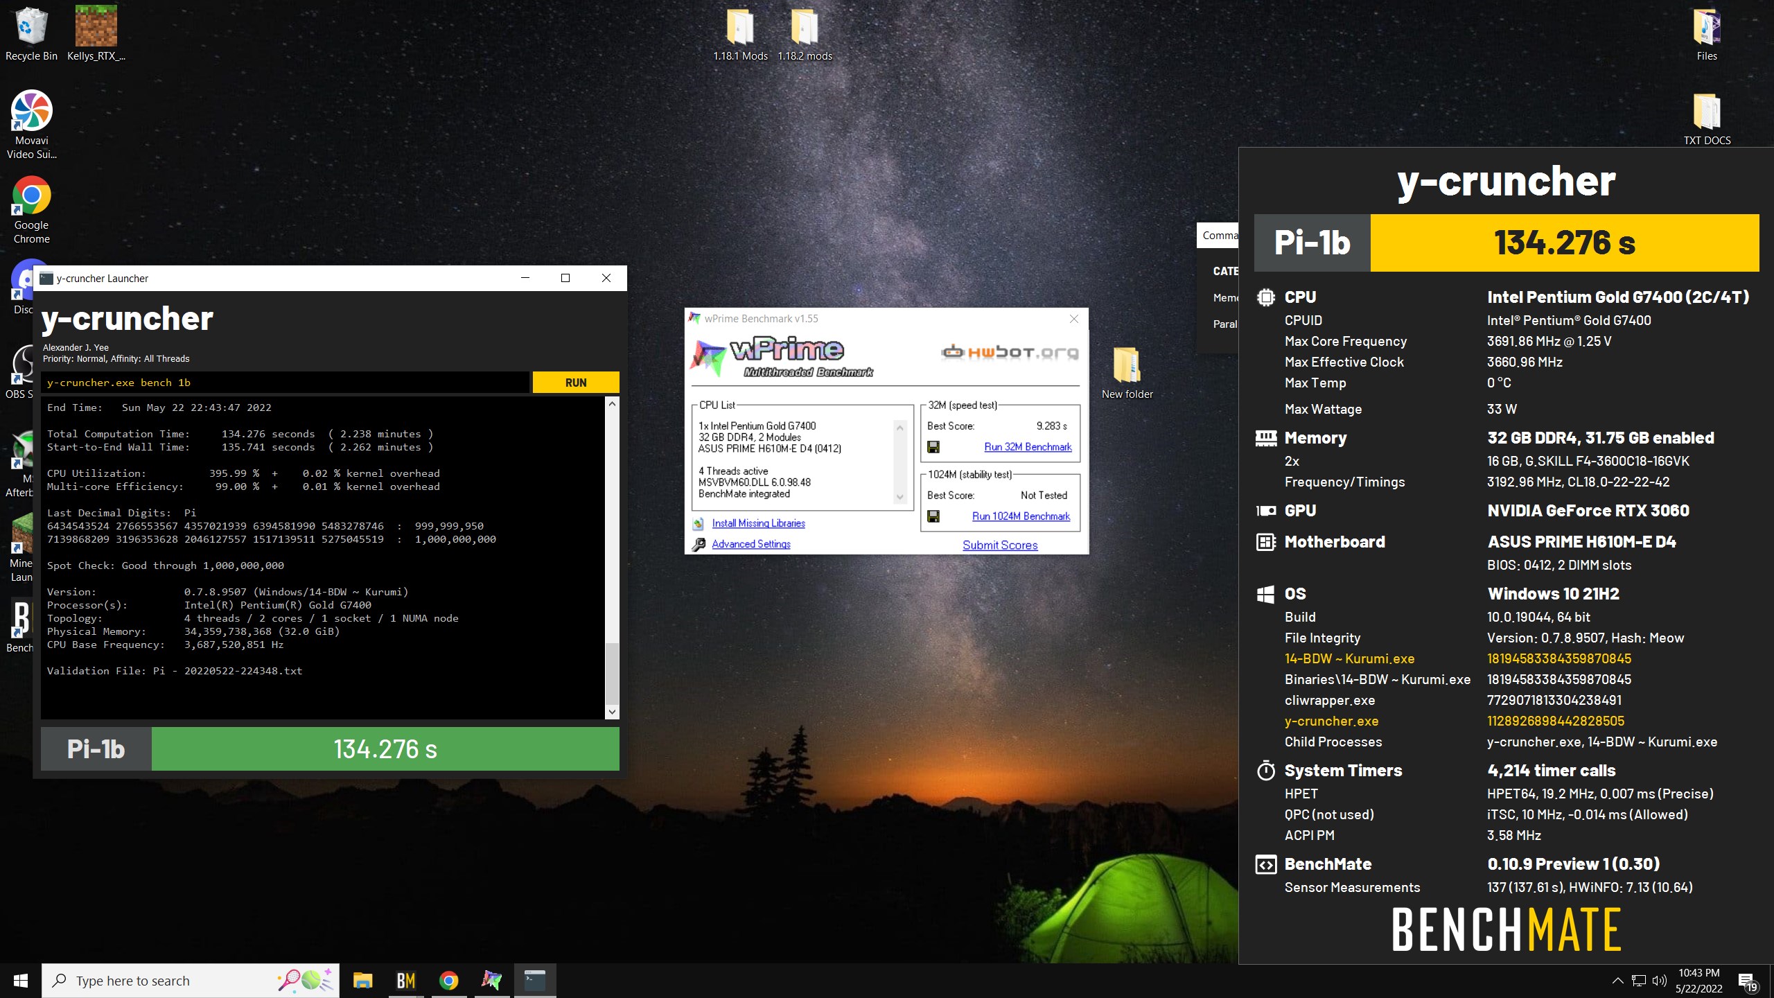Click the Install Missing Libraries link
The height and width of the screenshot is (998, 1774).
[x=758, y=523]
